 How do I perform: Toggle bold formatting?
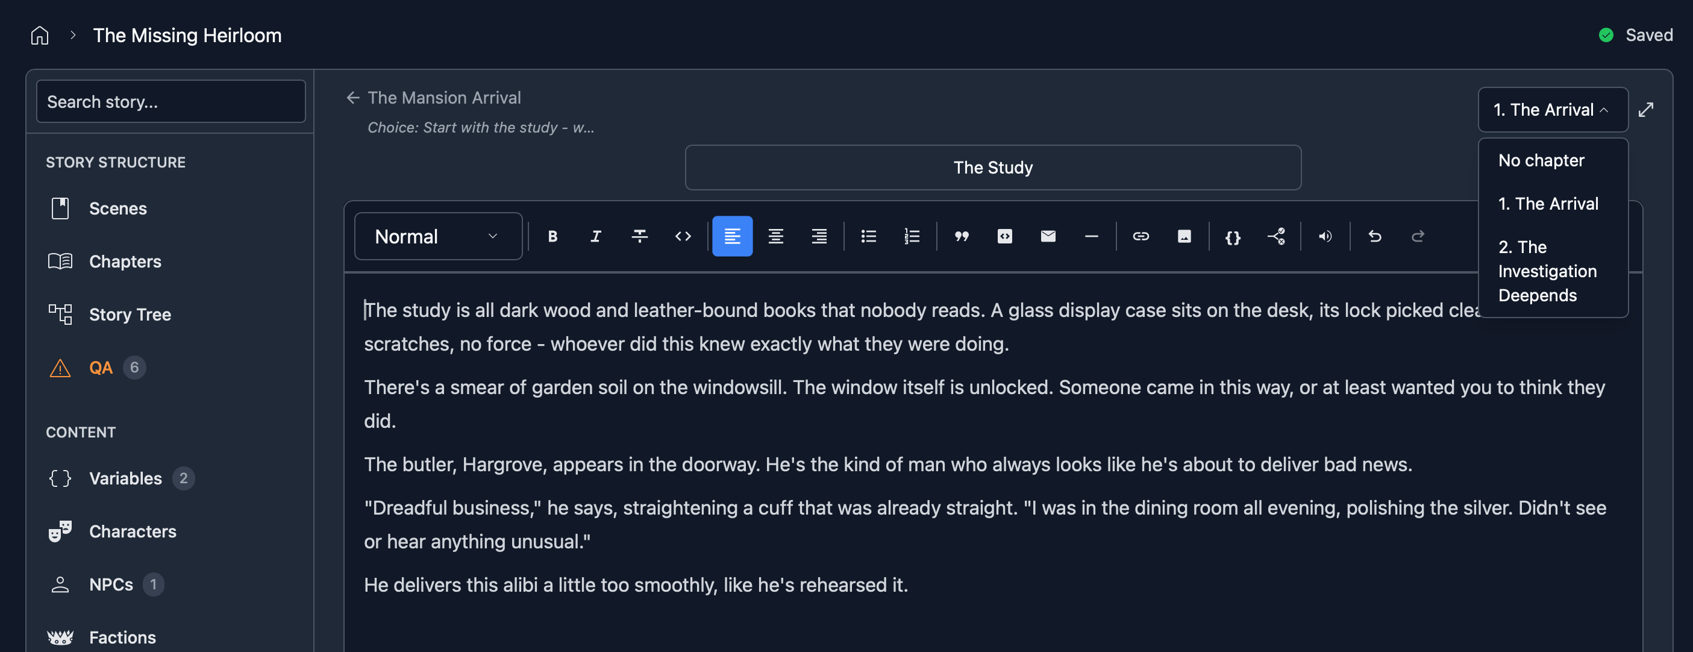(x=552, y=236)
